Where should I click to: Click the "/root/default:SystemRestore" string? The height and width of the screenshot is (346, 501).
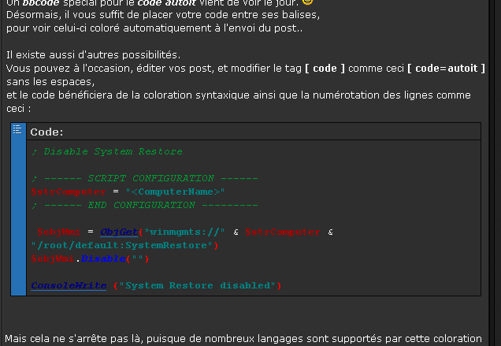124,244
